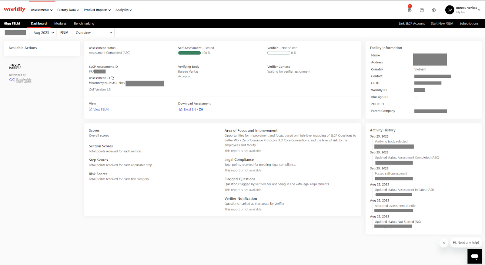Open the View FSLM link
Screen dimensions: 485x265
101,110
